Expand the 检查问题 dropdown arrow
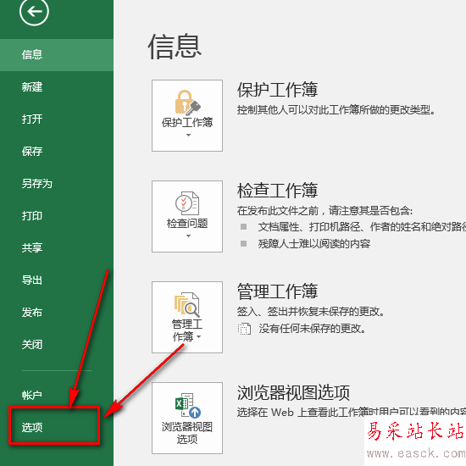466x466 pixels. tap(188, 236)
